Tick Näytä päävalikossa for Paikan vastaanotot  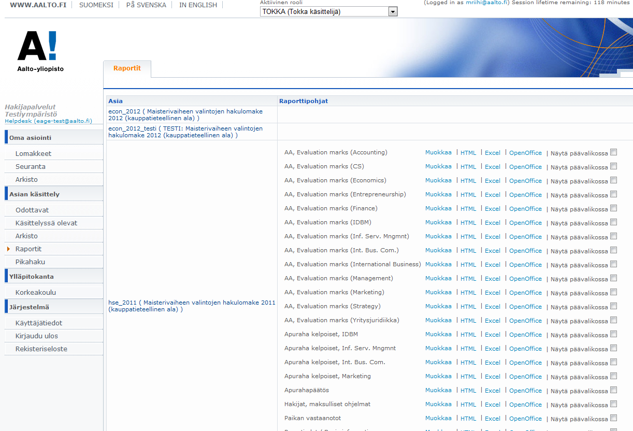614,418
